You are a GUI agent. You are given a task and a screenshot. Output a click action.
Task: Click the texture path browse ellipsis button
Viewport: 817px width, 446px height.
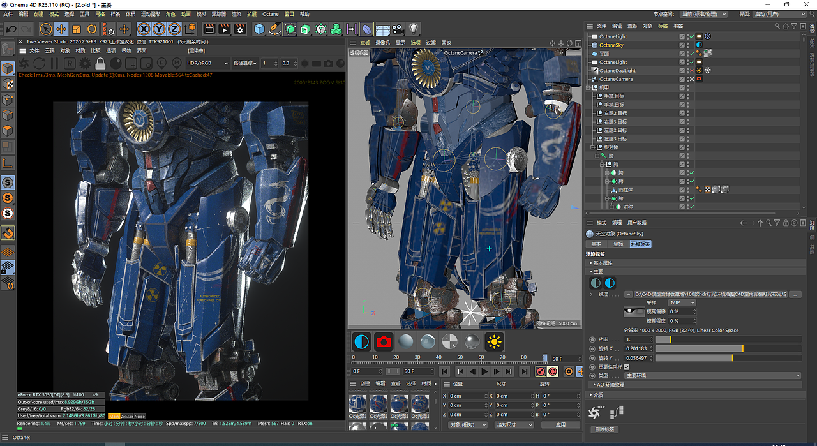(795, 294)
